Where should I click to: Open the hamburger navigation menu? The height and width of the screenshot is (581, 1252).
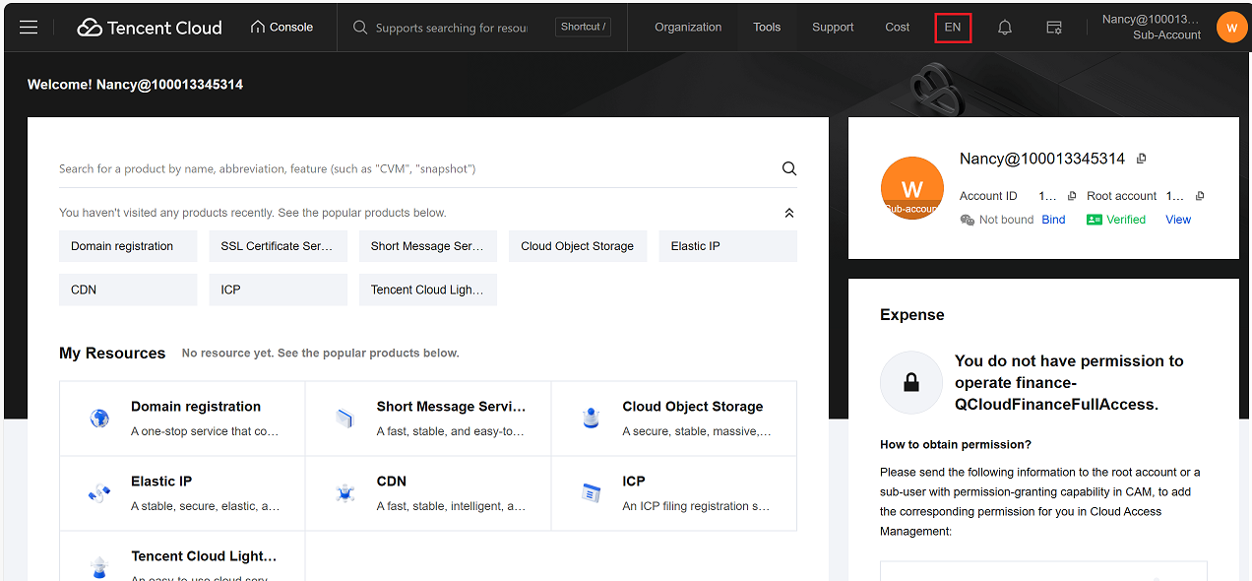29,28
